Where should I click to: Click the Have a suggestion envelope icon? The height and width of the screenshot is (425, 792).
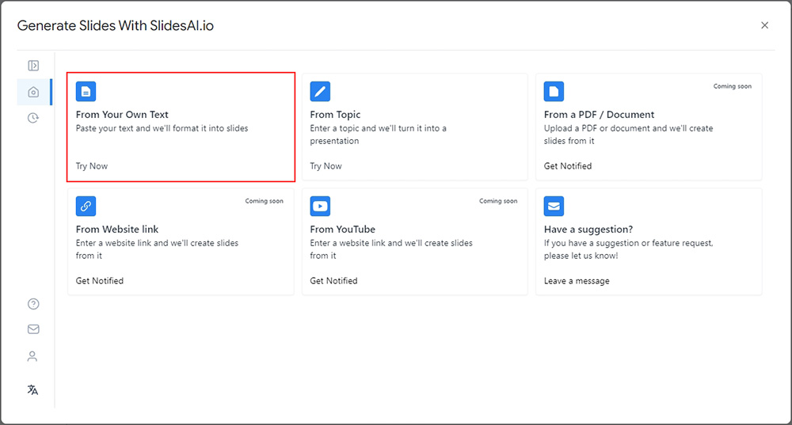[x=554, y=206]
